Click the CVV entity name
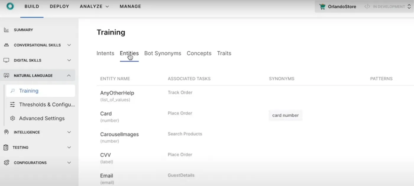This screenshot has height=186, width=414. pos(106,155)
